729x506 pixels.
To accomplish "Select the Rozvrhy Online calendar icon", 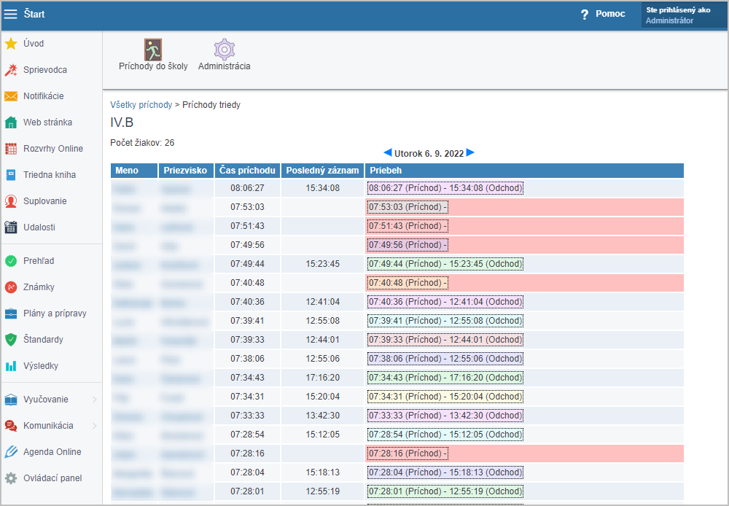I will [11, 149].
